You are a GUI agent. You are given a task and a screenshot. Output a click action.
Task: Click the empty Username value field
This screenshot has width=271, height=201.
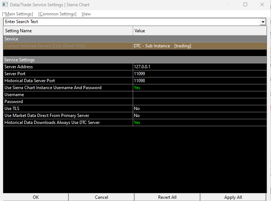point(200,95)
